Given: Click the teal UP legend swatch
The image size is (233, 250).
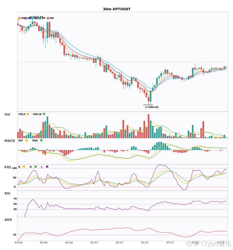Looking at the screenshot, I should pyautogui.click(x=40, y=18).
